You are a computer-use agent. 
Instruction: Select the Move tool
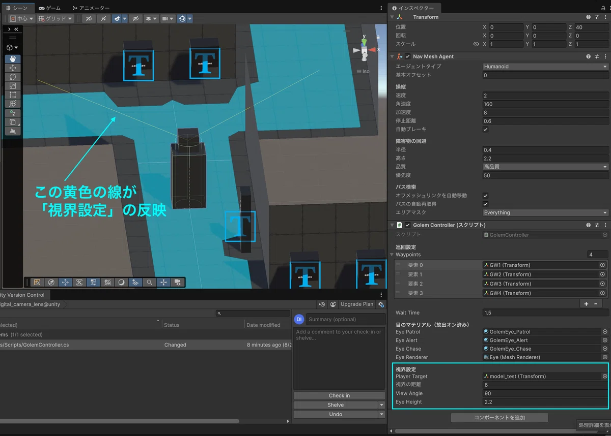[x=13, y=68]
